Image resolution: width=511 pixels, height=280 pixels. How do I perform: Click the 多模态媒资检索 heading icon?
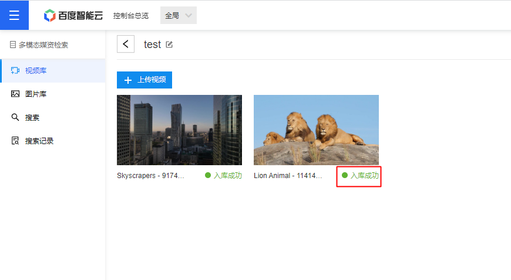(13, 45)
